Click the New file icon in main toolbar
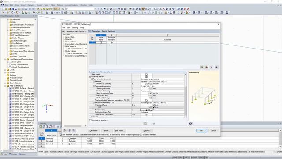 click(x=3, y=9)
